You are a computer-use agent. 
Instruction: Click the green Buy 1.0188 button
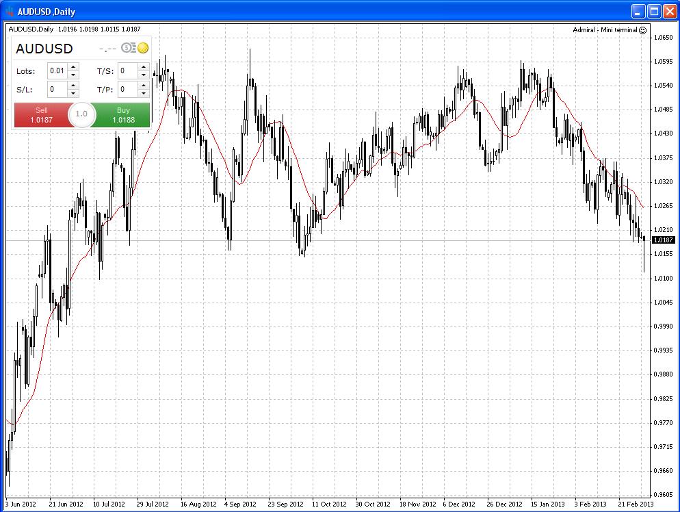point(122,115)
